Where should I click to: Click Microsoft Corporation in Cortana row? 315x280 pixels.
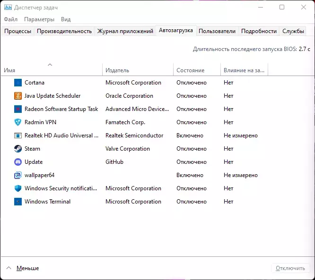coord(133,83)
